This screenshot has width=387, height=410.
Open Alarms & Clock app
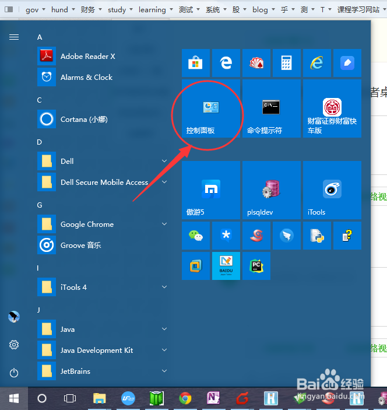click(103, 77)
